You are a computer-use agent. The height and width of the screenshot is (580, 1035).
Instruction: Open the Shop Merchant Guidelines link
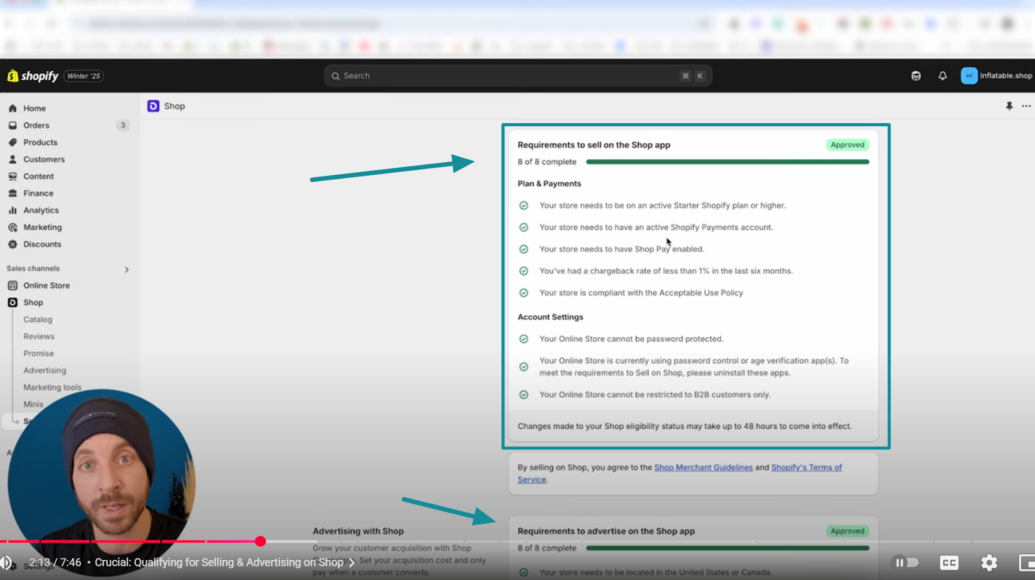coord(703,467)
